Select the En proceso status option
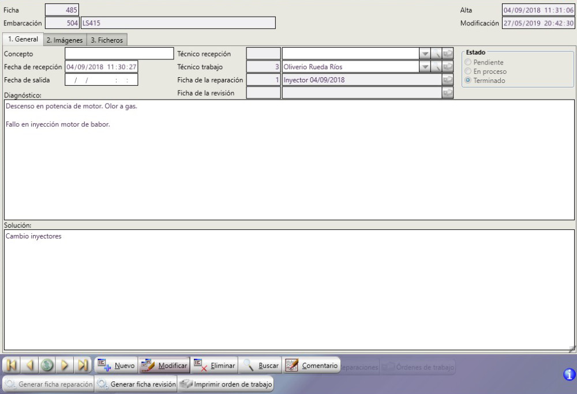This screenshot has height=394, width=577. (x=468, y=71)
